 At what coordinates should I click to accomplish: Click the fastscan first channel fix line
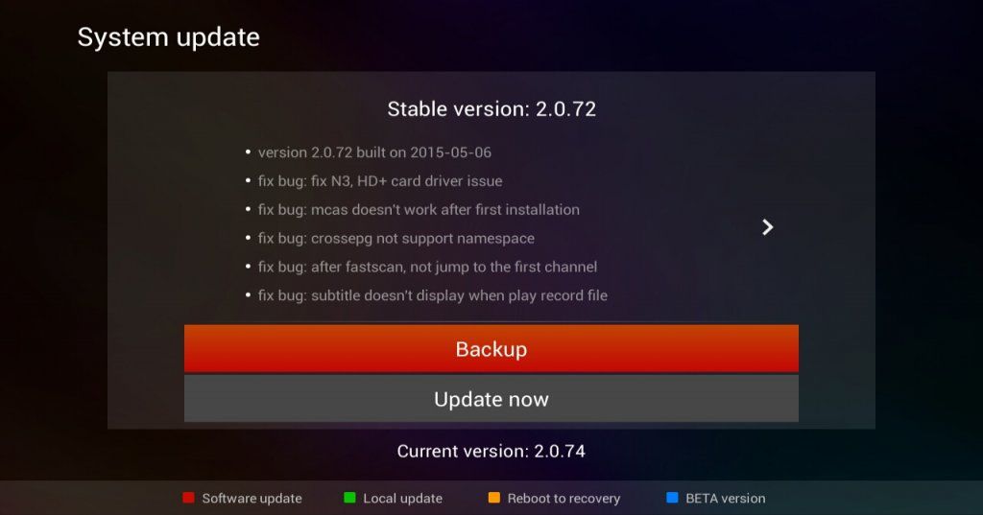pyautogui.click(x=427, y=267)
